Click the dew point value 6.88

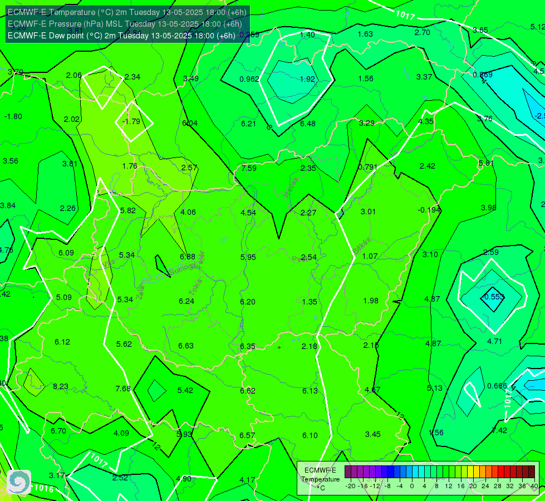click(188, 257)
